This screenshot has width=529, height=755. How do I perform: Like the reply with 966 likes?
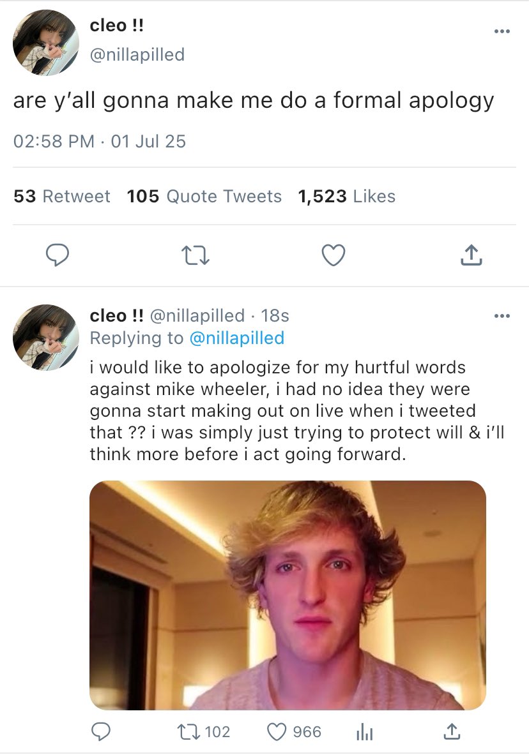[x=278, y=731]
